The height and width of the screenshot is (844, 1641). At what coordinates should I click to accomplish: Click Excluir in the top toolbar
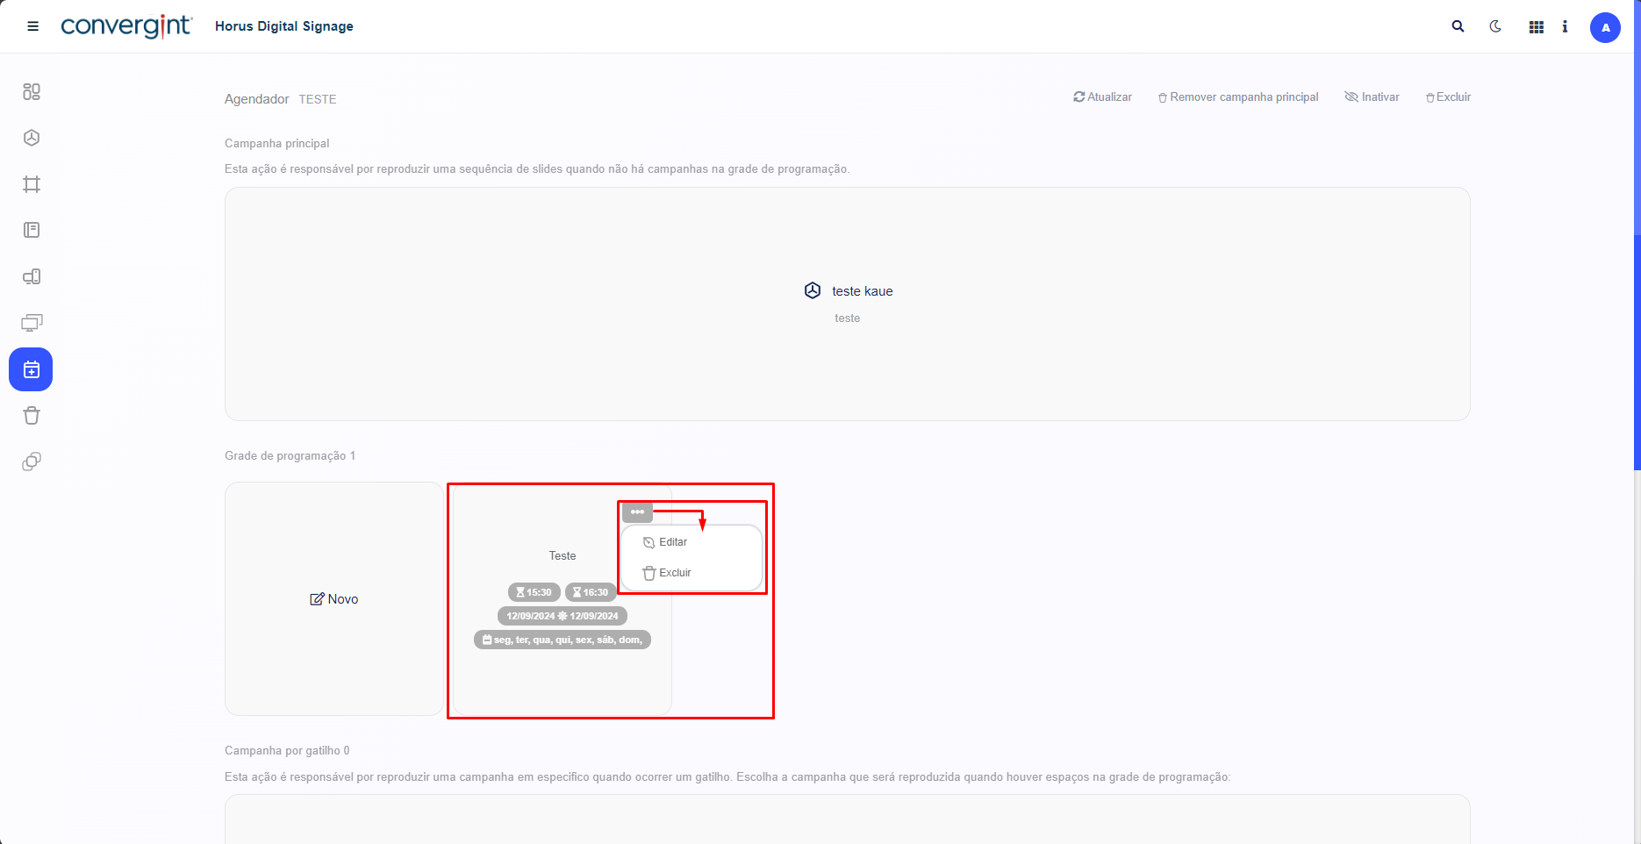pos(1448,97)
